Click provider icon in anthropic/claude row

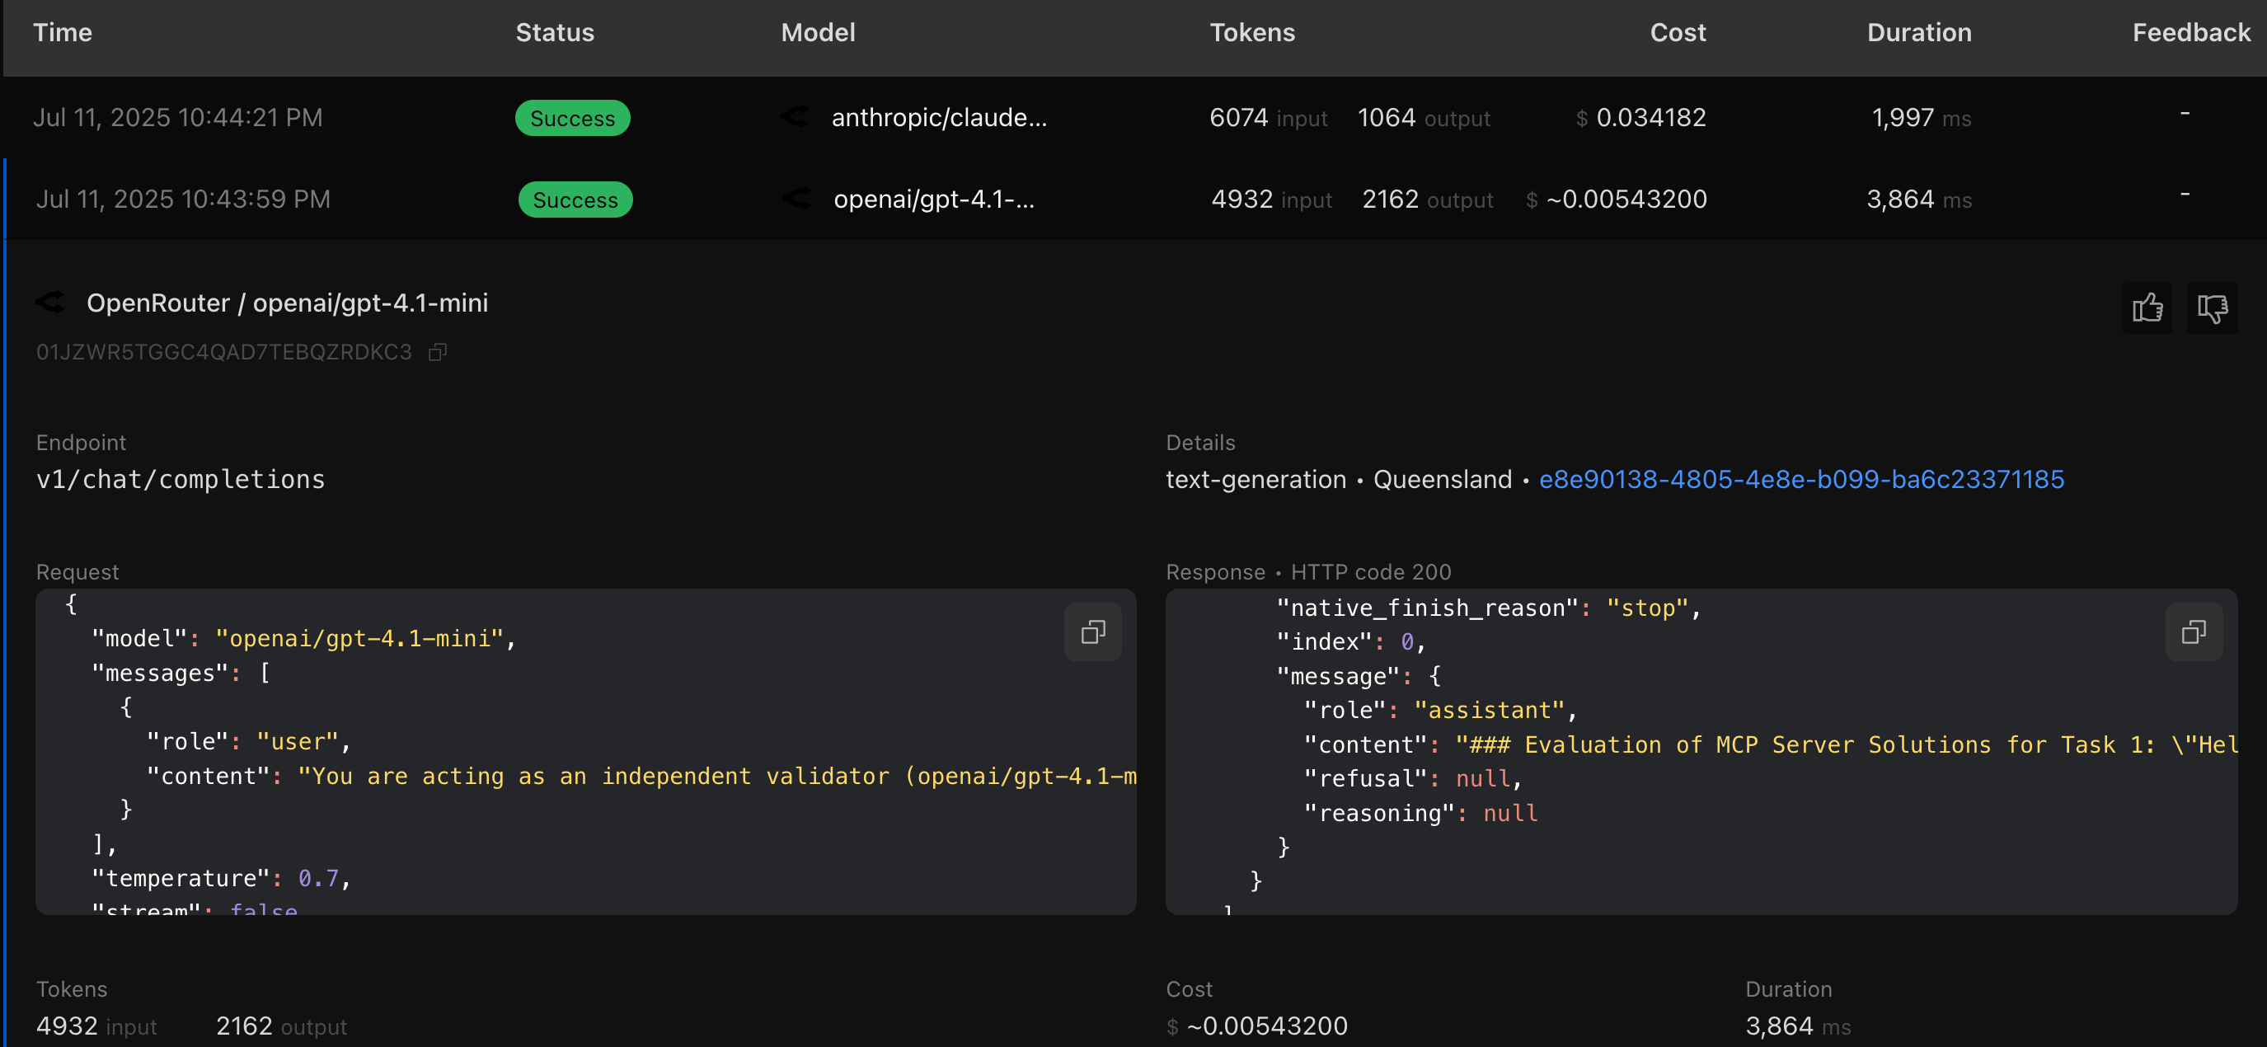pyautogui.click(x=795, y=116)
